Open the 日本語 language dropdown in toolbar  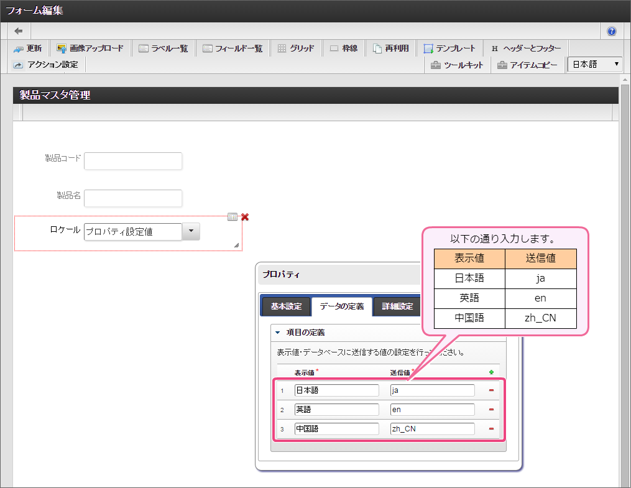(x=595, y=65)
